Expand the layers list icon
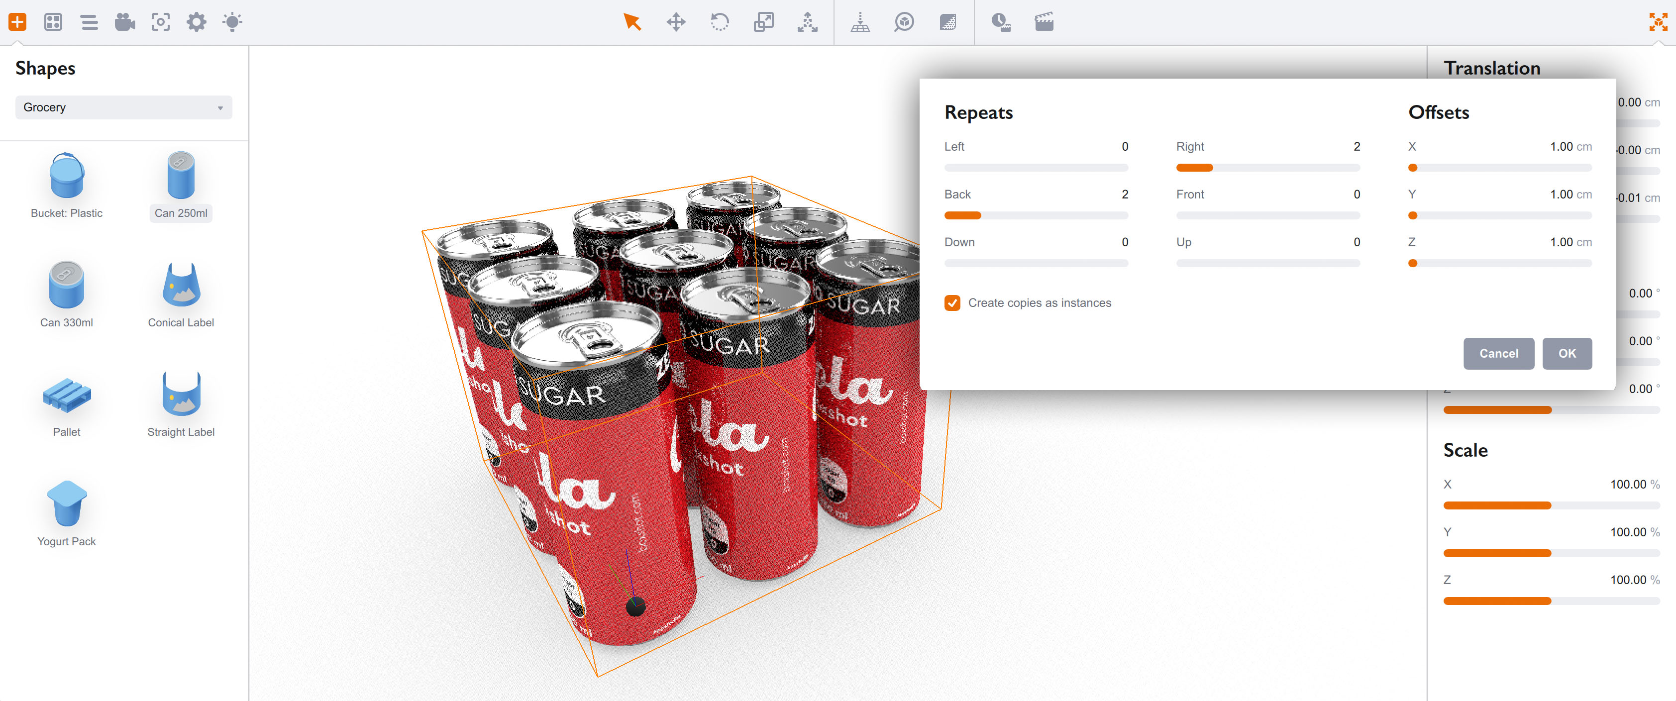This screenshot has height=701, width=1676. tap(89, 22)
